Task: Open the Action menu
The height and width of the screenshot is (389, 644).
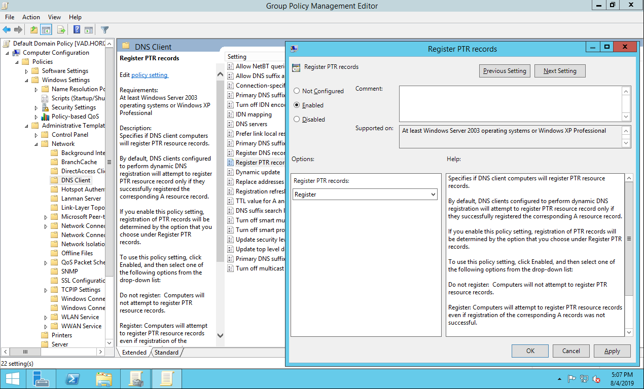Action: (31, 17)
